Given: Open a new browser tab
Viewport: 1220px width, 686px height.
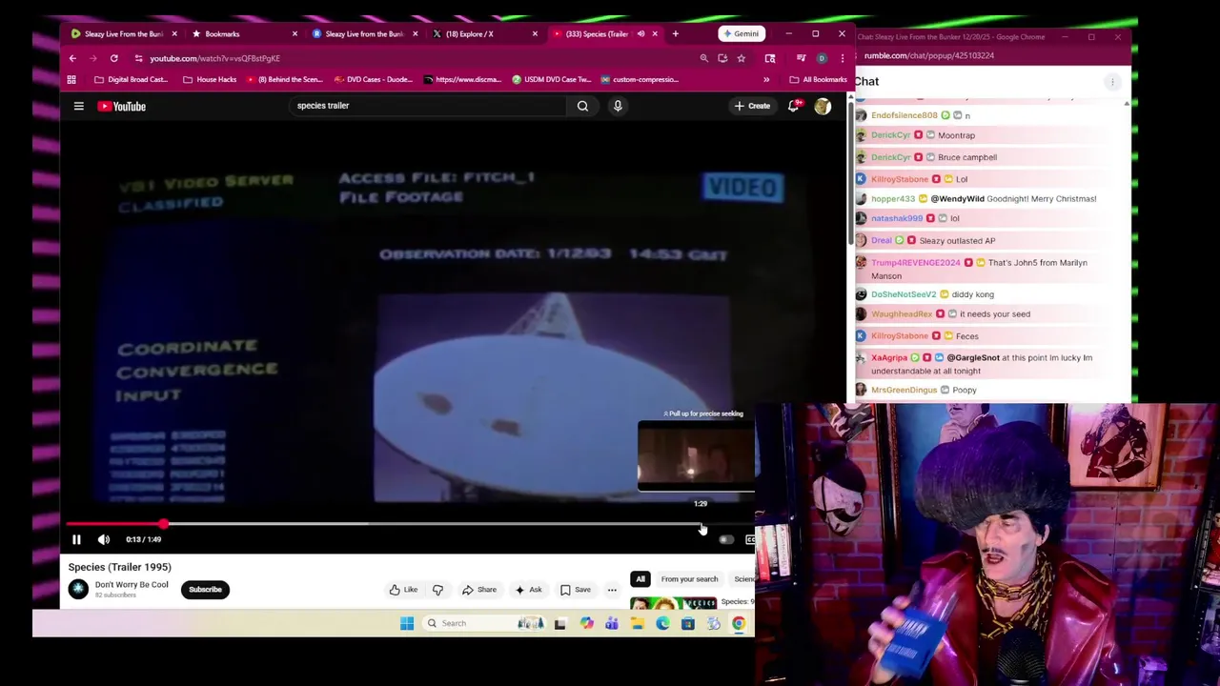Looking at the screenshot, I should pos(675,34).
